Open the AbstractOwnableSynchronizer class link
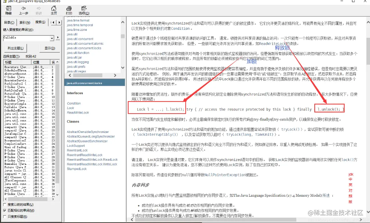The image size is (370, 223). pos(88,132)
